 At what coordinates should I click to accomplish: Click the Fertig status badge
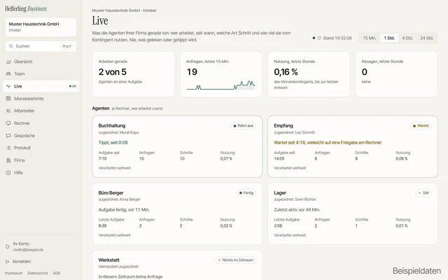point(246,193)
